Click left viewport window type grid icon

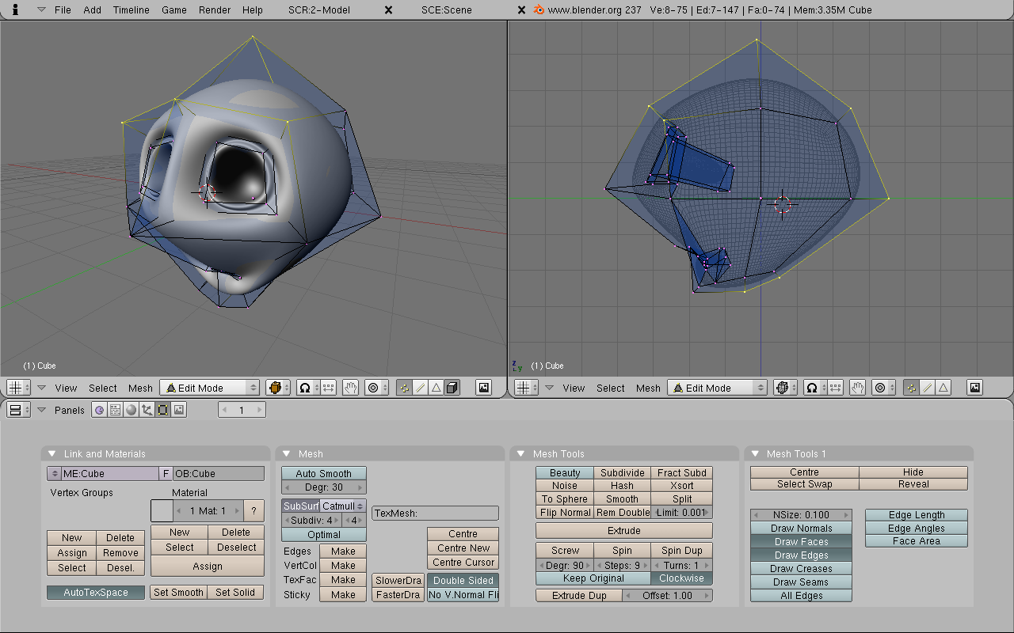pyautogui.click(x=18, y=388)
